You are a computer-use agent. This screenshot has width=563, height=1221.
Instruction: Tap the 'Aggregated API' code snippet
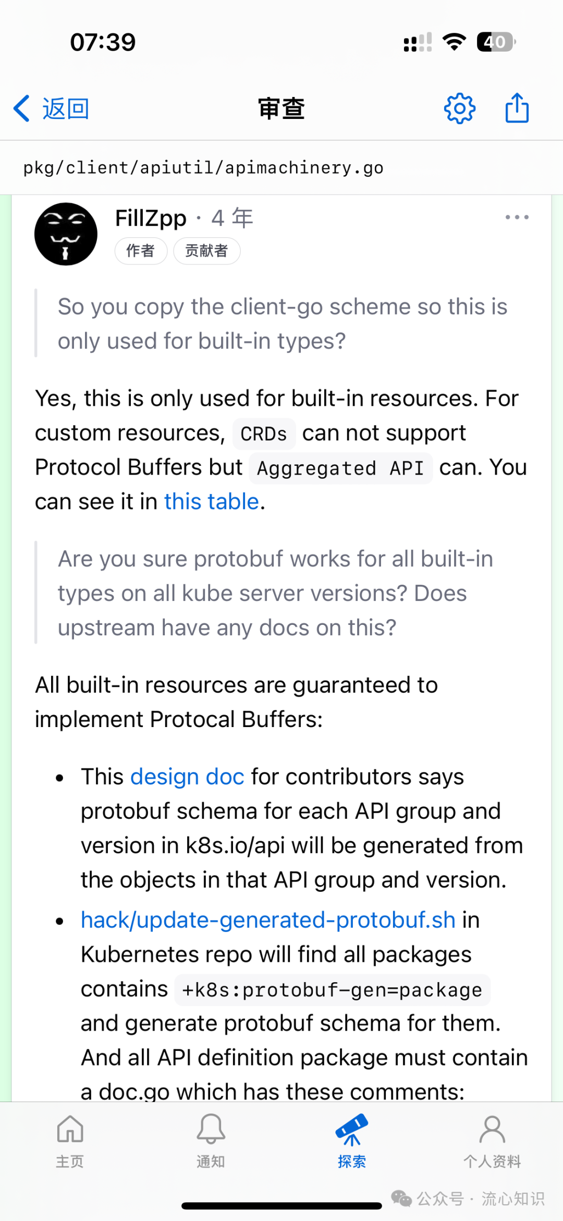pyautogui.click(x=341, y=468)
